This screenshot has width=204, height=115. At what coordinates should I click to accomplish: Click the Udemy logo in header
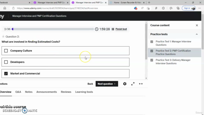tap(2, 16)
